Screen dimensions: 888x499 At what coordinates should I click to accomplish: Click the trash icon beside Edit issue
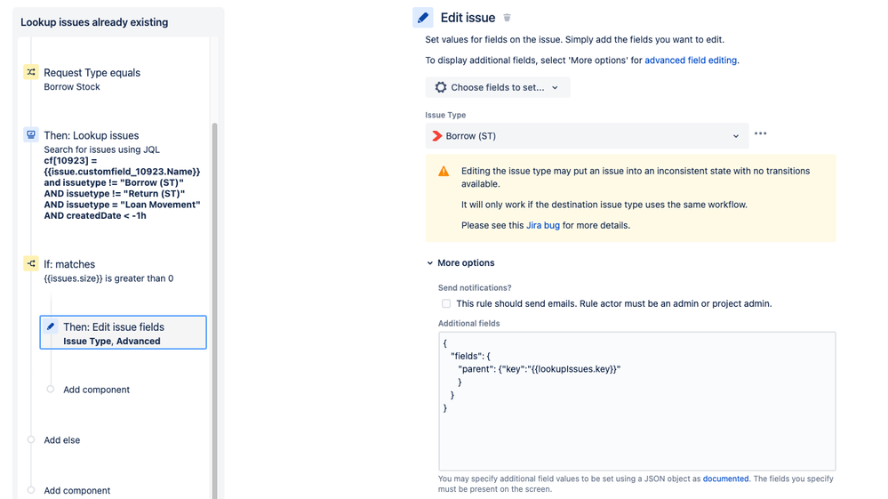click(x=507, y=18)
